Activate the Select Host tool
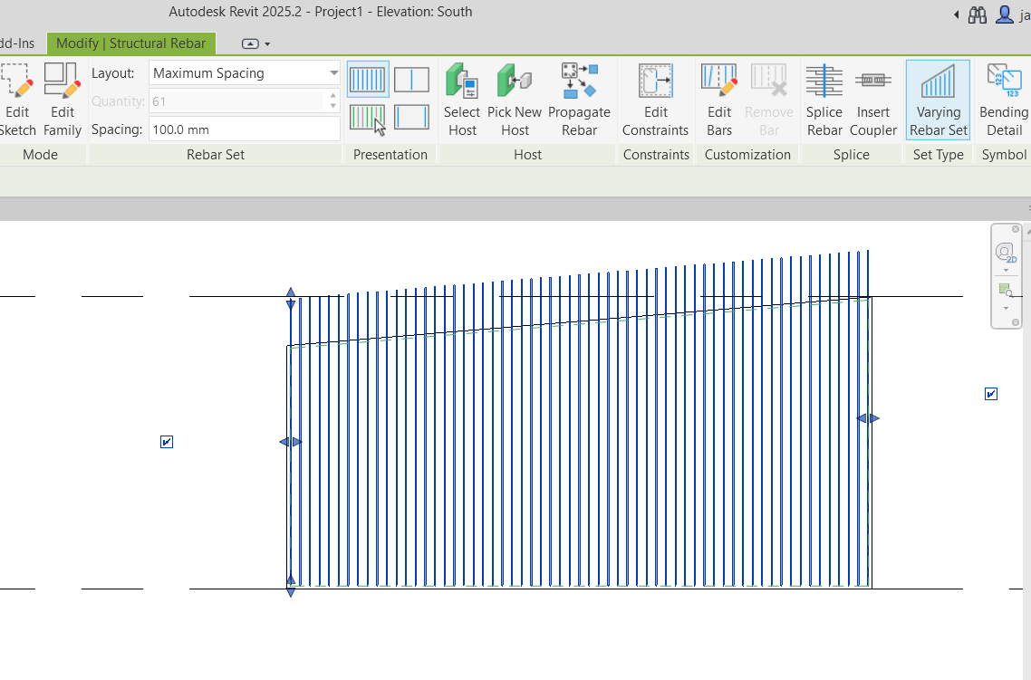This screenshot has height=680, width=1031. pyautogui.click(x=462, y=100)
